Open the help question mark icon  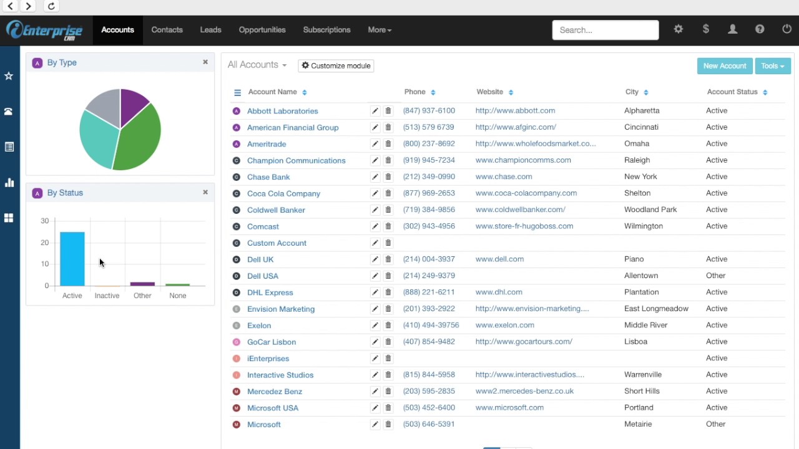pos(760,29)
